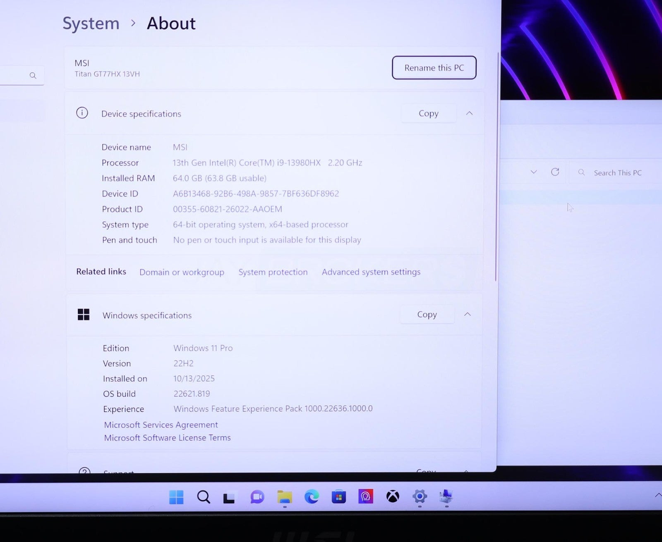662x542 pixels.
Task: Launch the Chat app from taskbar
Action: click(x=257, y=497)
